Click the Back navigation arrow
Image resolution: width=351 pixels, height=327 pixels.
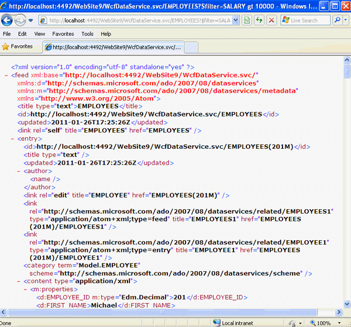tap(6, 21)
